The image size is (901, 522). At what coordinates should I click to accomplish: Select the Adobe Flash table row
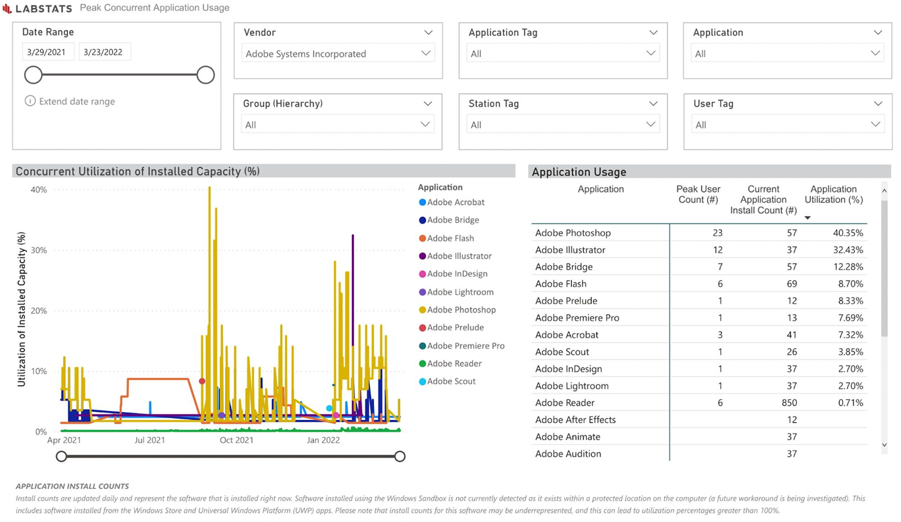click(699, 284)
